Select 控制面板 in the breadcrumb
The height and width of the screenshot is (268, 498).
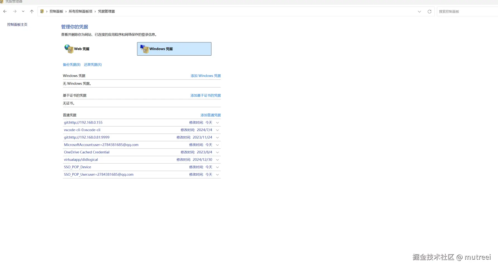coord(56,11)
